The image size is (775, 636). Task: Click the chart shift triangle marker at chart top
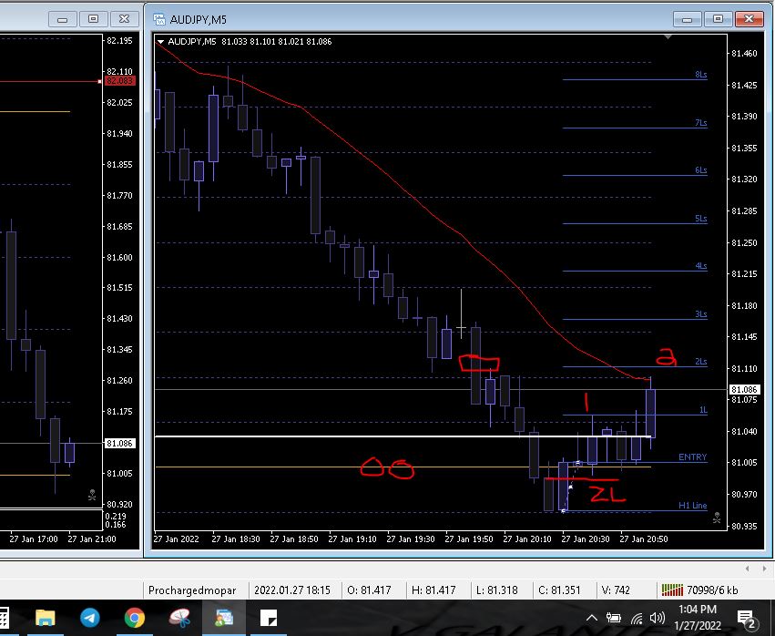click(x=668, y=37)
